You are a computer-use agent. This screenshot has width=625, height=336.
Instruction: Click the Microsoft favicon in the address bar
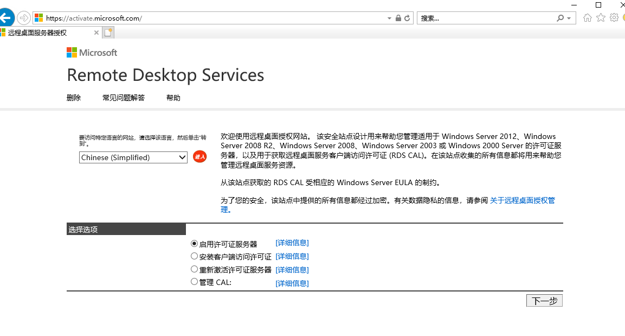tap(38, 18)
